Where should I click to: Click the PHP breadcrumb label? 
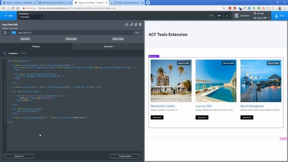(23, 53)
